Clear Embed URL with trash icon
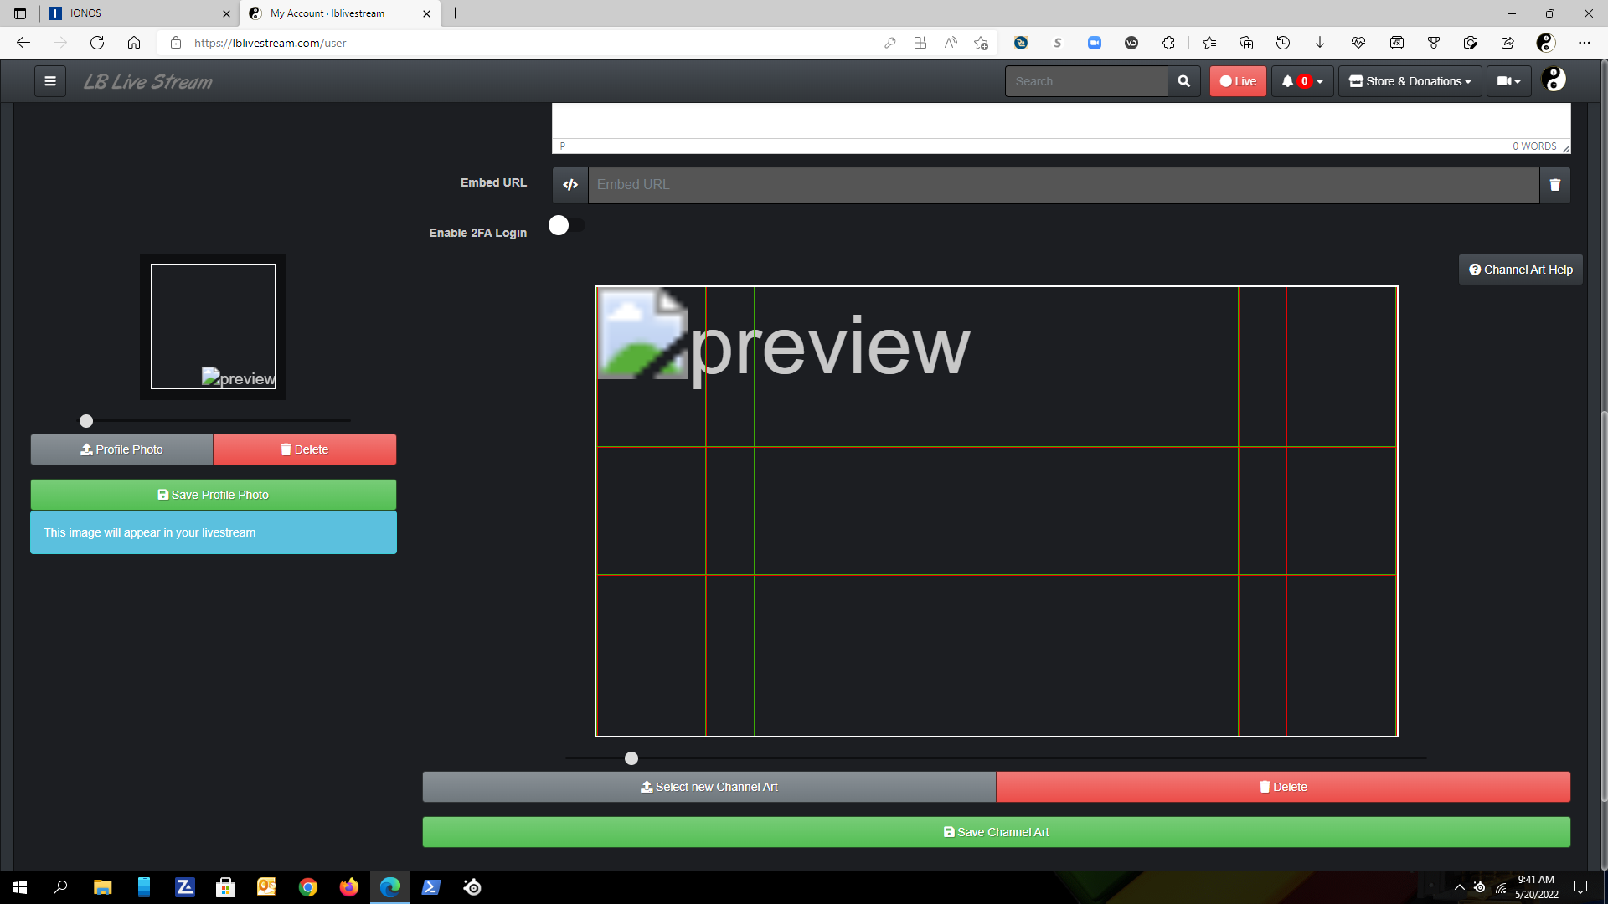This screenshot has height=904, width=1608. click(1554, 185)
